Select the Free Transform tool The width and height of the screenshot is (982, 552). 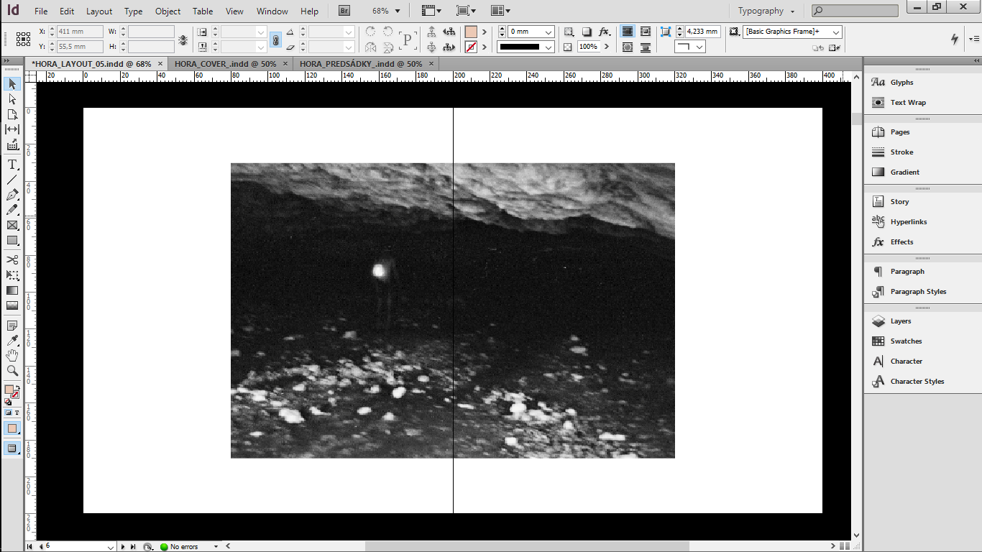pyautogui.click(x=12, y=275)
